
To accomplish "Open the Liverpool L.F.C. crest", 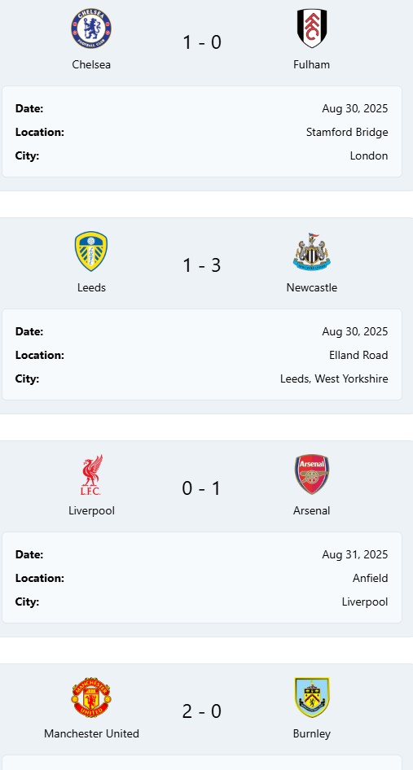I will pyautogui.click(x=91, y=475).
